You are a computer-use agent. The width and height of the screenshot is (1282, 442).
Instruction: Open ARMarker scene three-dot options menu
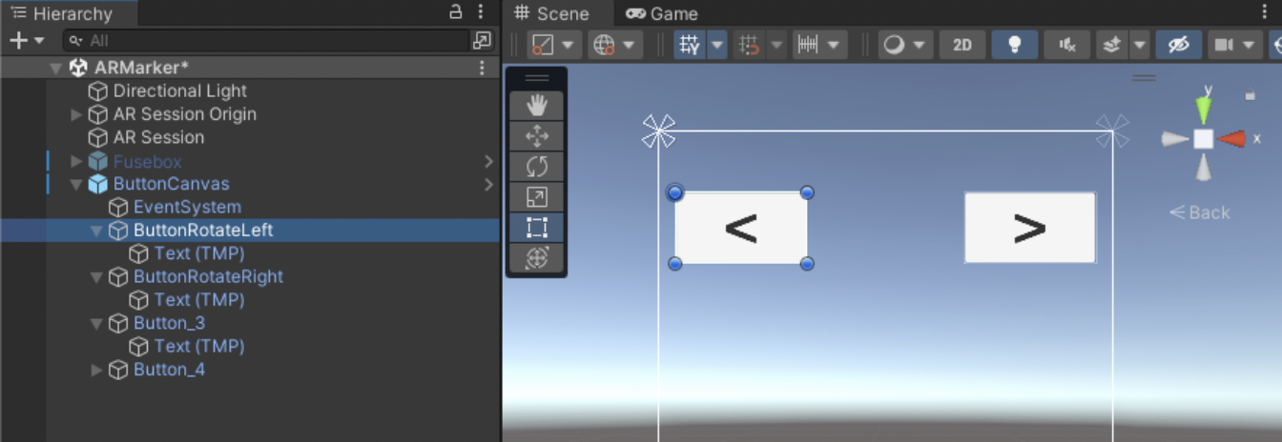coord(482,68)
